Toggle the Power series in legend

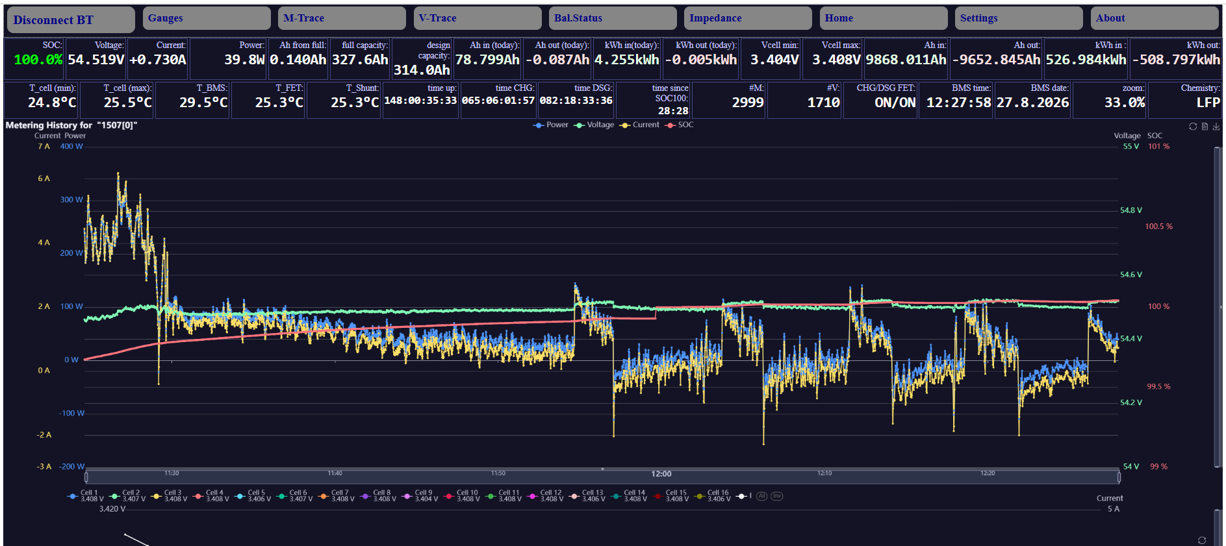click(551, 125)
